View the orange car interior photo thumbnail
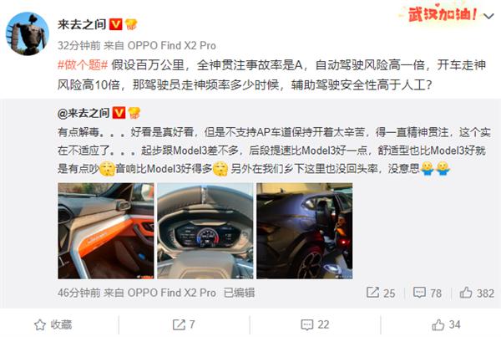The height and width of the screenshot is (337, 501). click(x=106, y=231)
